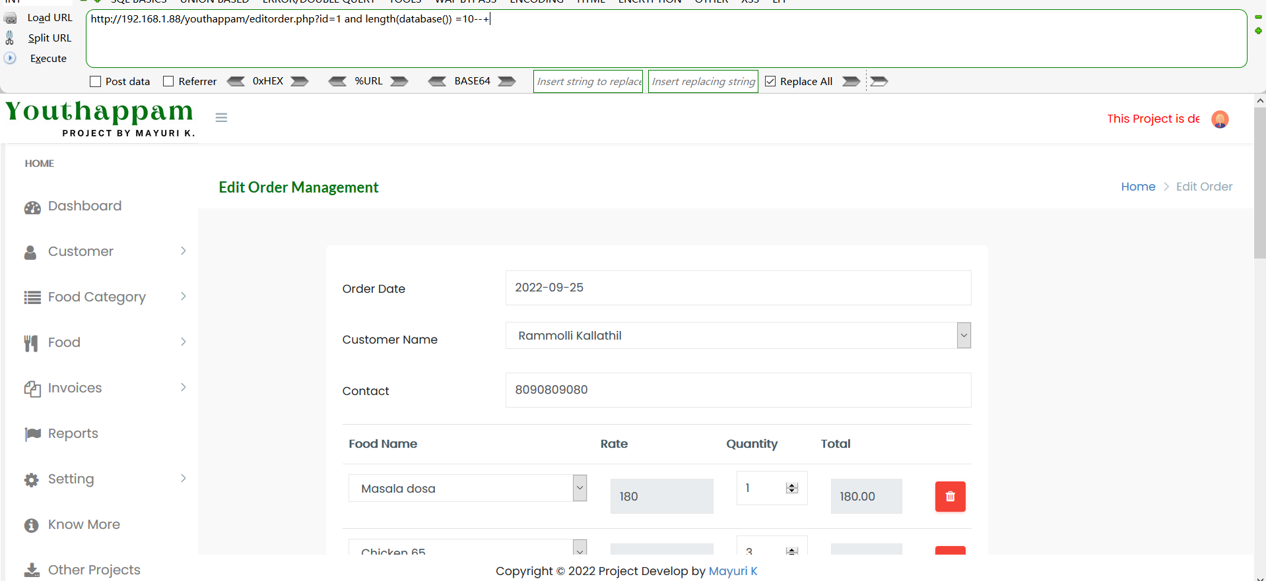This screenshot has width=1266, height=581.
Task: Expand the Setting submenu chevron
Action: point(183,478)
